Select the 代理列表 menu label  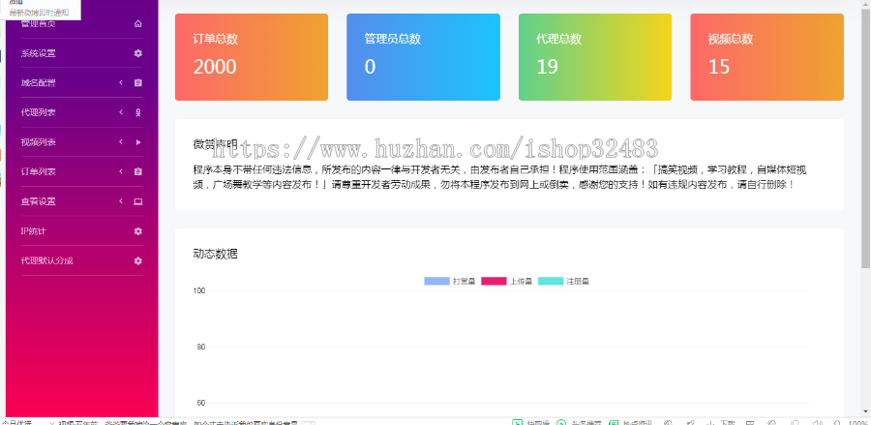tap(39, 112)
